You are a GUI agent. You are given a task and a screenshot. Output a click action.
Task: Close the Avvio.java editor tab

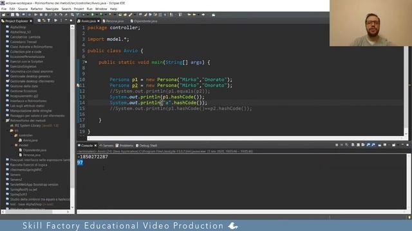pos(98,21)
